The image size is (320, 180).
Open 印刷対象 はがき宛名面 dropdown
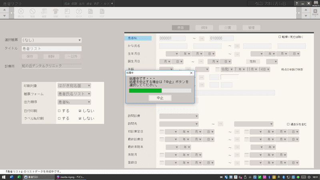pyautogui.click(x=74, y=86)
